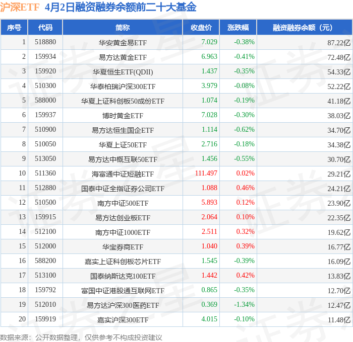Click fund name 易方达创业板ETF
353x342 pixels.
pyautogui.click(x=123, y=218)
